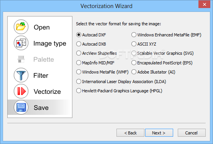Viewport: 213px width, 144px height.
Task: Click the Open folder icon
Action: click(x=21, y=27)
